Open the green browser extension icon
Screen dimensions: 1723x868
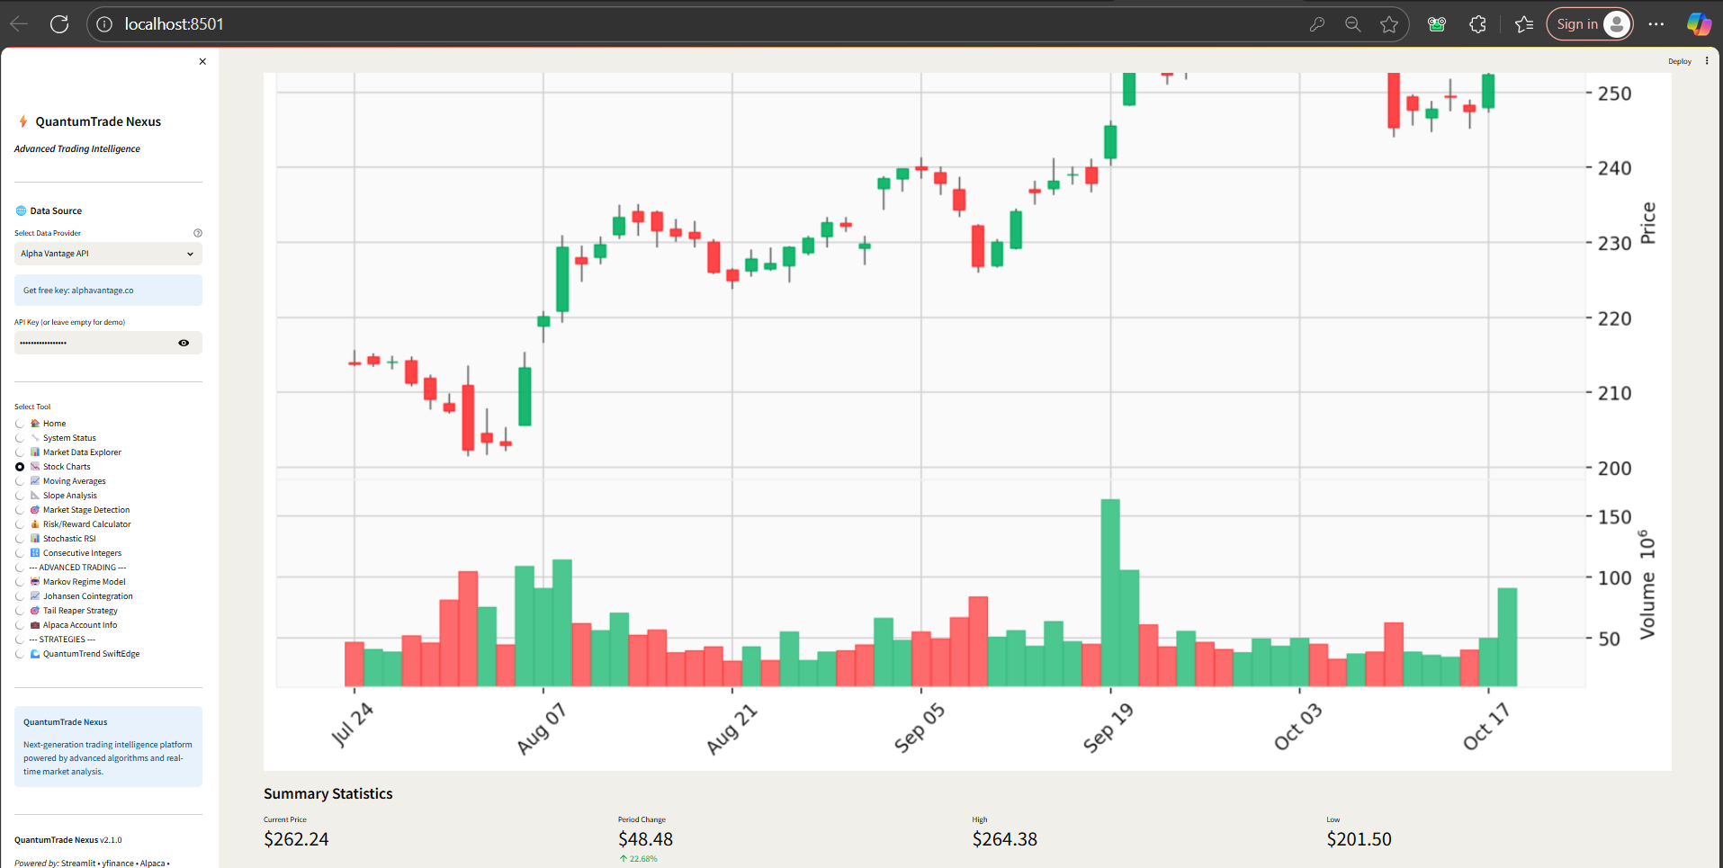pyautogui.click(x=1437, y=24)
